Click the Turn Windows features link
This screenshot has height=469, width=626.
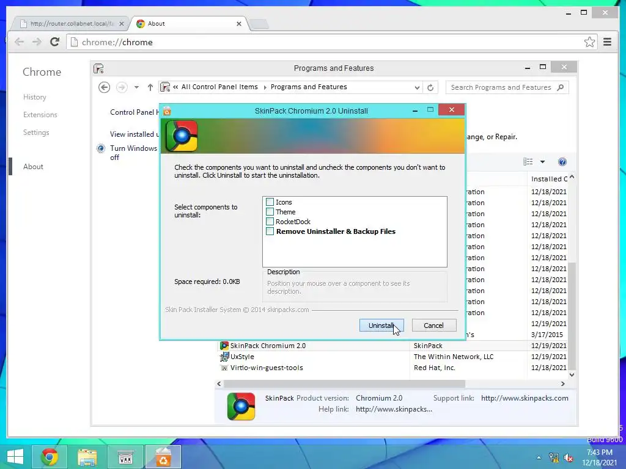(134, 153)
